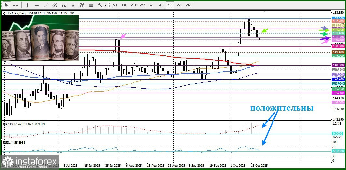
Task: Click the 149.400 price level label
Action: point(338,52)
